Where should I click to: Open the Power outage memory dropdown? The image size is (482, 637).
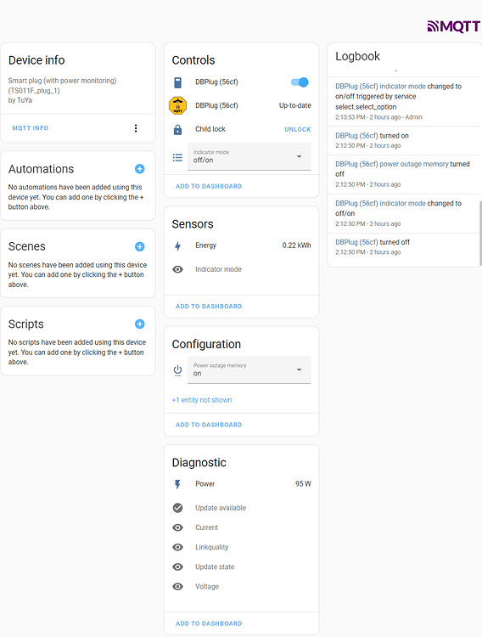tap(249, 369)
